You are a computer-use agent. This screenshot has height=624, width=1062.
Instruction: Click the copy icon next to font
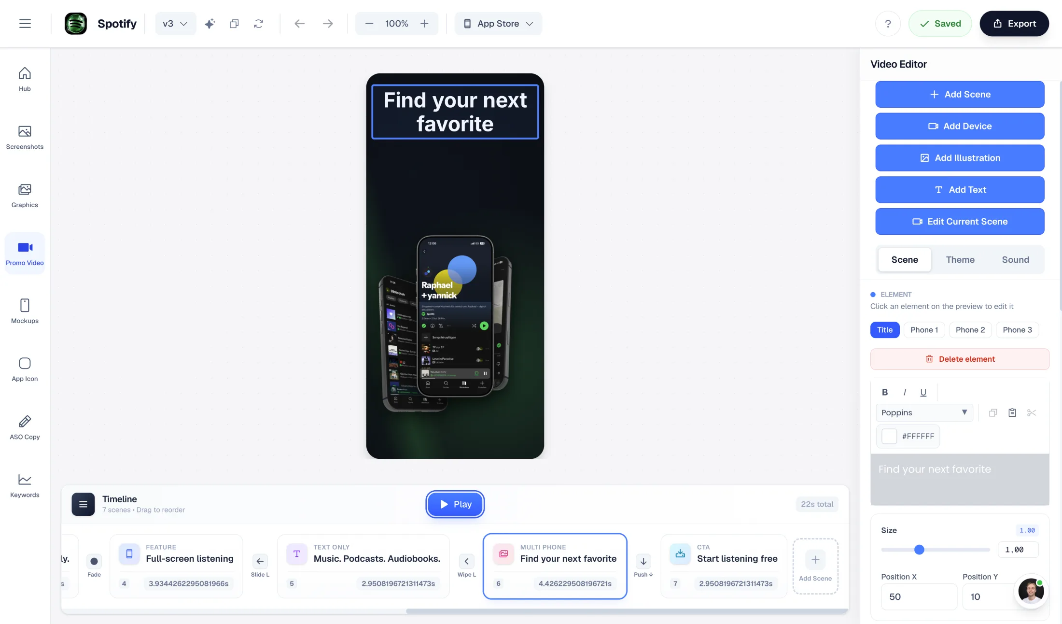coord(993,412)
